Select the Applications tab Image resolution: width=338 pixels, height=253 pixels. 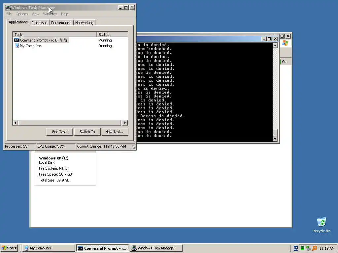tap(18, 22)
